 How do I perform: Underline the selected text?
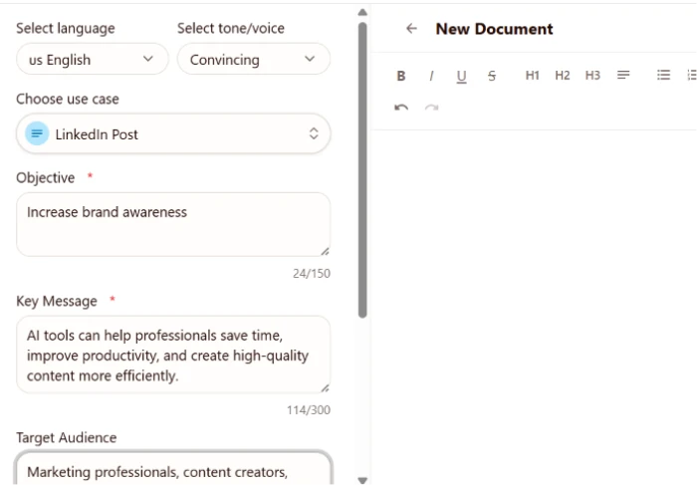tap(461, 77)
